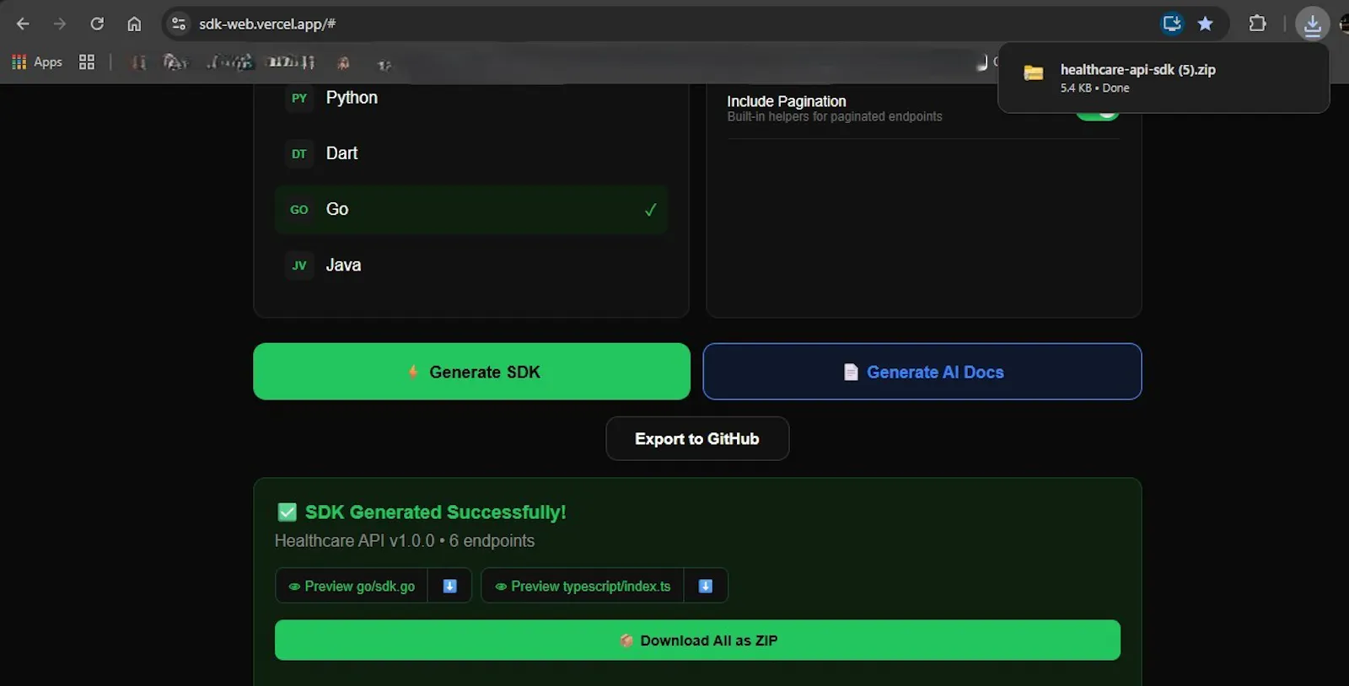
Task: Click the DT language badge
Action: [299, 153]
